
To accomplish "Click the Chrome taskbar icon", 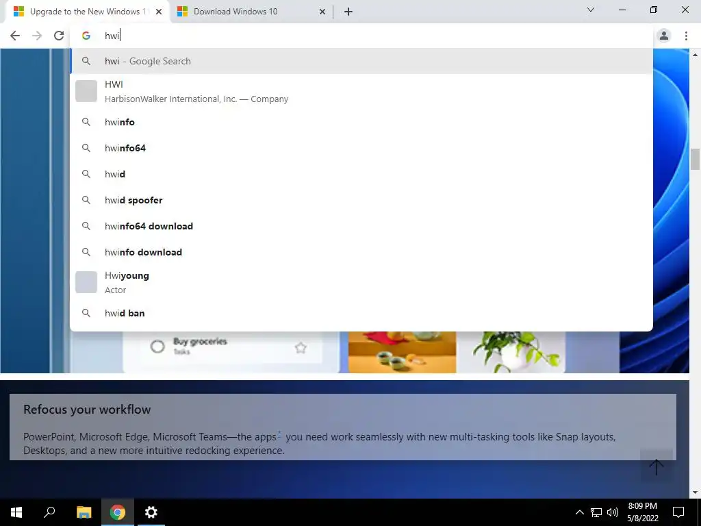I will (118, 512).
